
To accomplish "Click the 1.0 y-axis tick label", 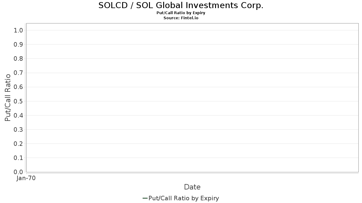I will 18,30.
